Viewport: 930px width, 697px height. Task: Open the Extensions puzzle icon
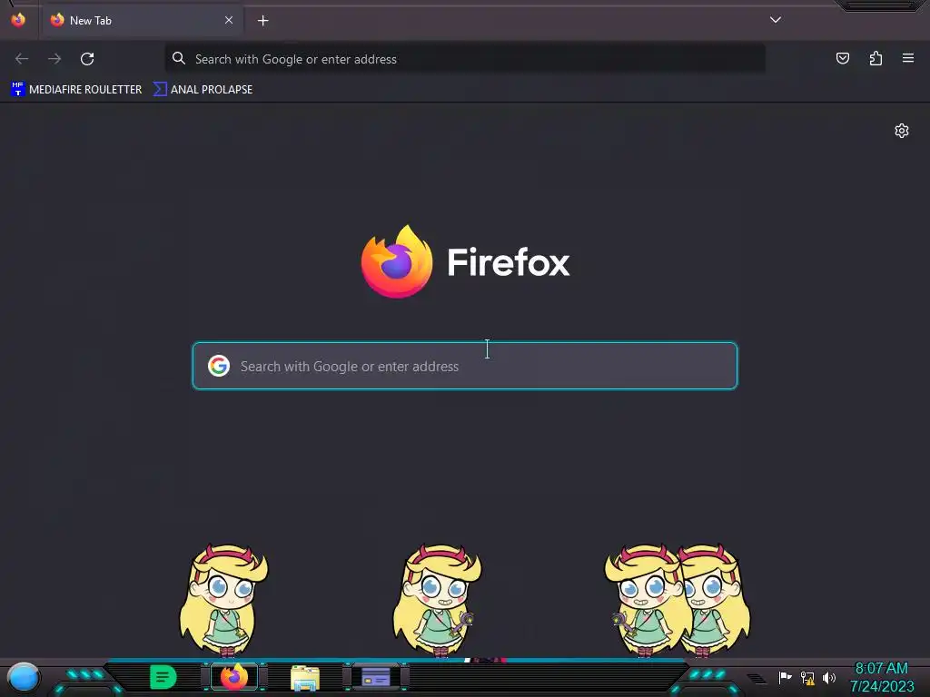876,58
